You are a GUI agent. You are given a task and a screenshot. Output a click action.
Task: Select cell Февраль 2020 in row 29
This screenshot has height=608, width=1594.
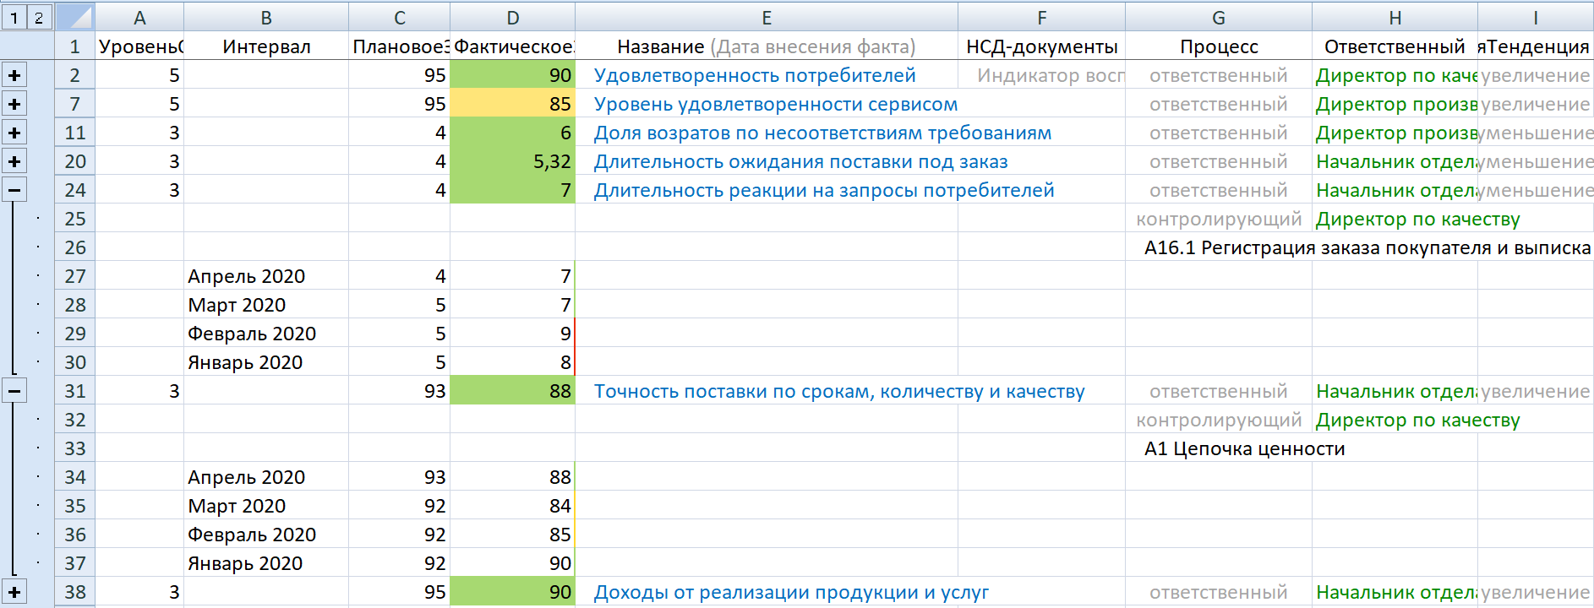click(265, 334)
